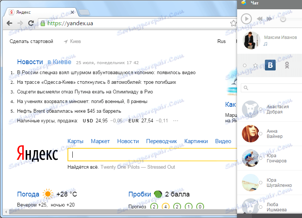
Task: Open news about Олимпиаду в Рио
Action: point(85,92)
